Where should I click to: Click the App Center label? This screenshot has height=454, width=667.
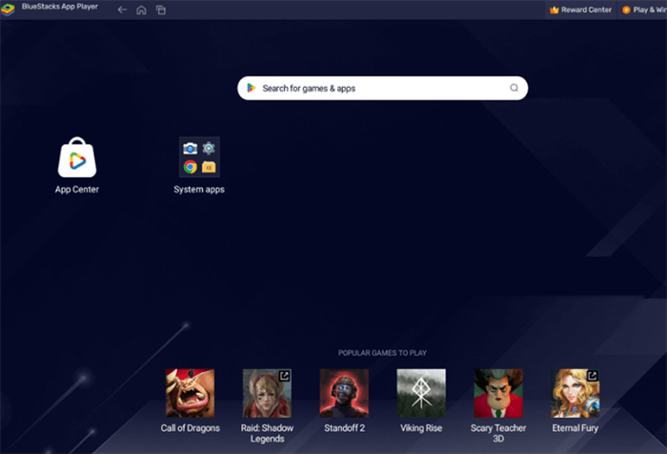[x=77, y=190]
